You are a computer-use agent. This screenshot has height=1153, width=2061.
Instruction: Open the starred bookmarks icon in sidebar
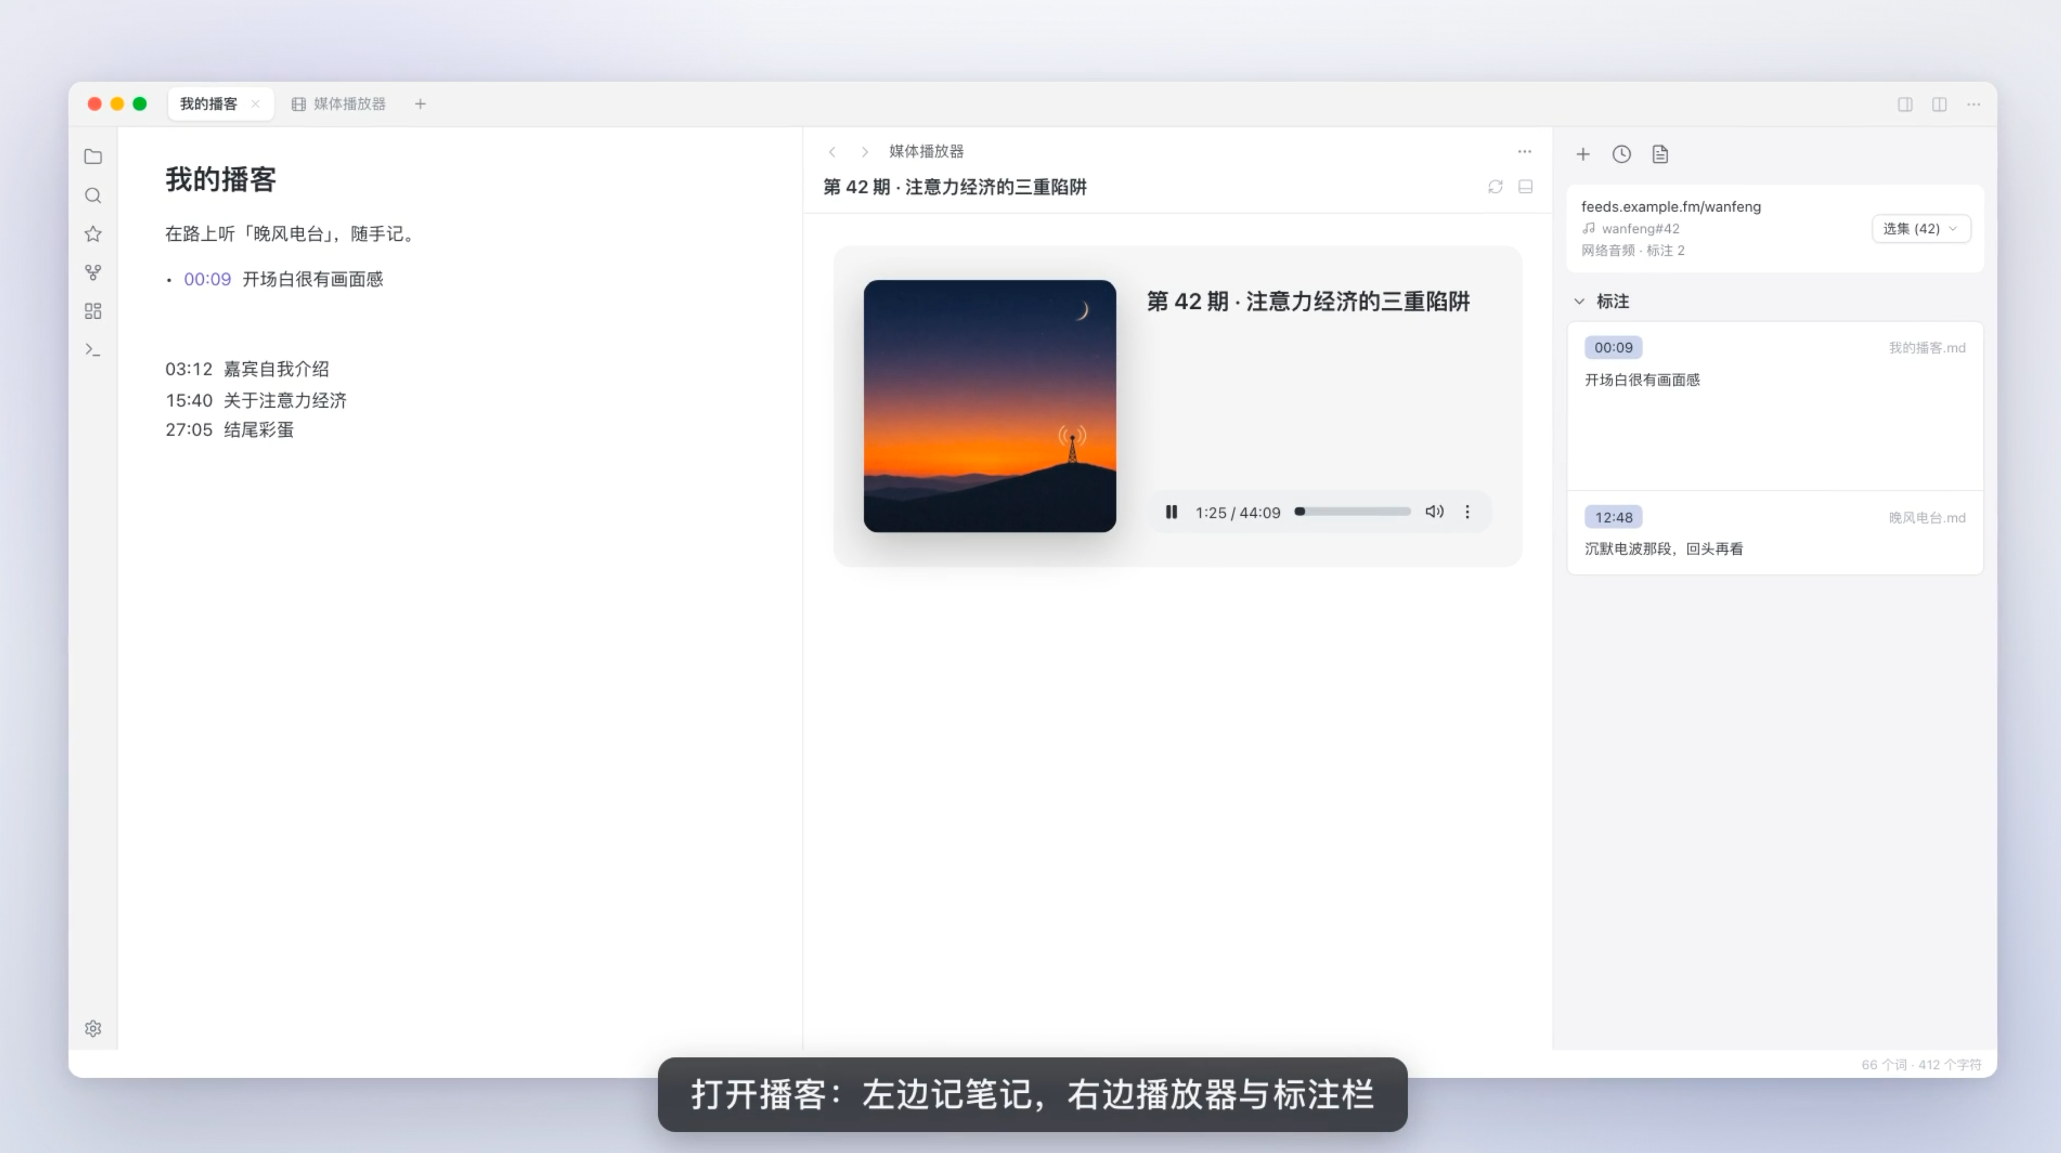pos(93,234)
